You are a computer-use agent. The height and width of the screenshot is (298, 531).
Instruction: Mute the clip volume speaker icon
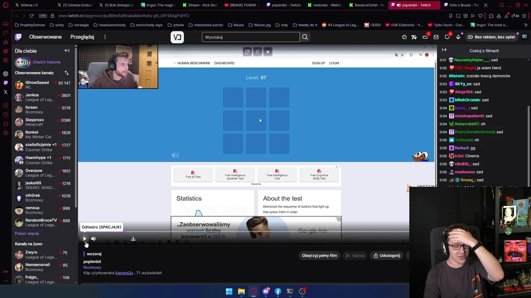click(x=93, y=239)
